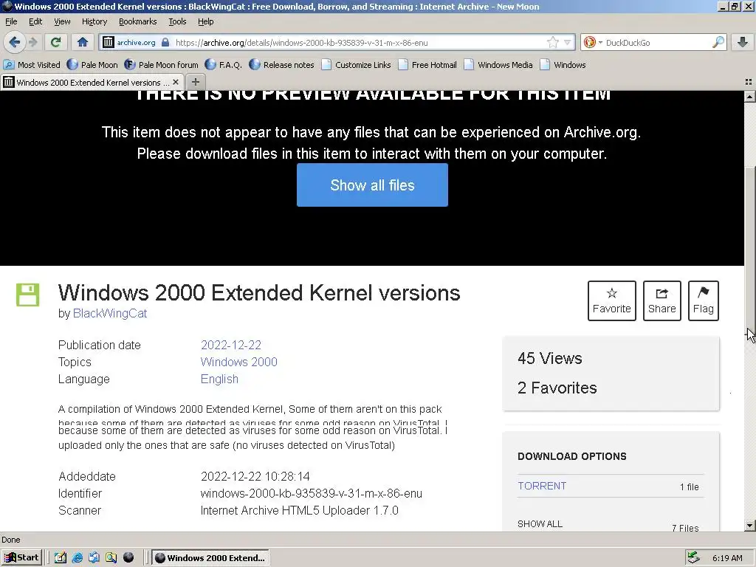This screenshot has height=567, width=756.
Task: Click the 45 Views statistic
Action: 549,358
